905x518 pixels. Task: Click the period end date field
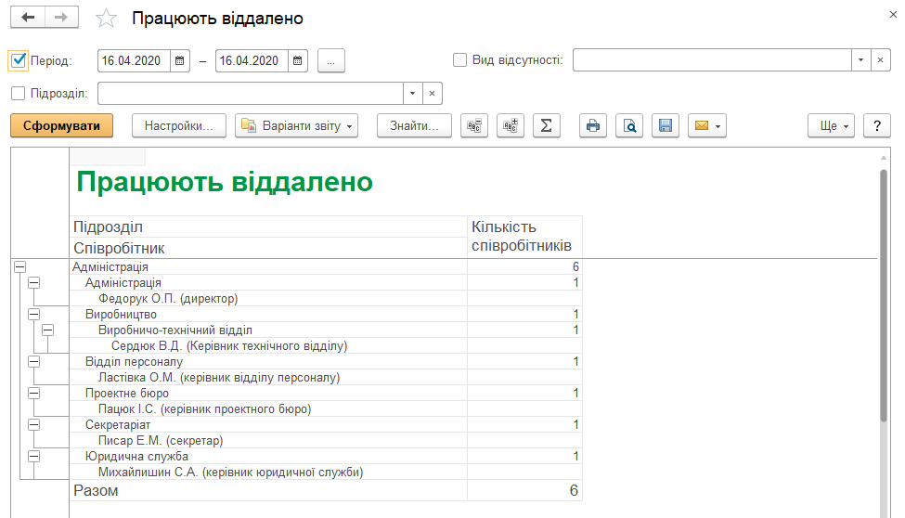click(249, 61)
